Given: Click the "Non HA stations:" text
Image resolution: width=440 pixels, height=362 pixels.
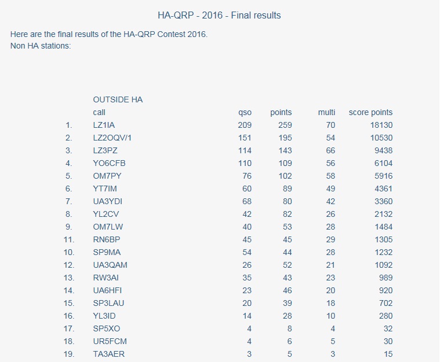Looking at the screenshot, I should tap(41, 46).
